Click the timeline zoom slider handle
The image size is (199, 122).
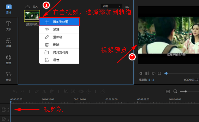pos(186,91)
